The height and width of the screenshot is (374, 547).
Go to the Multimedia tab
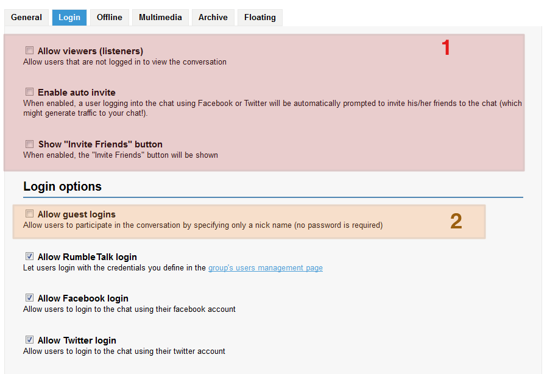(x=160, y=17)
